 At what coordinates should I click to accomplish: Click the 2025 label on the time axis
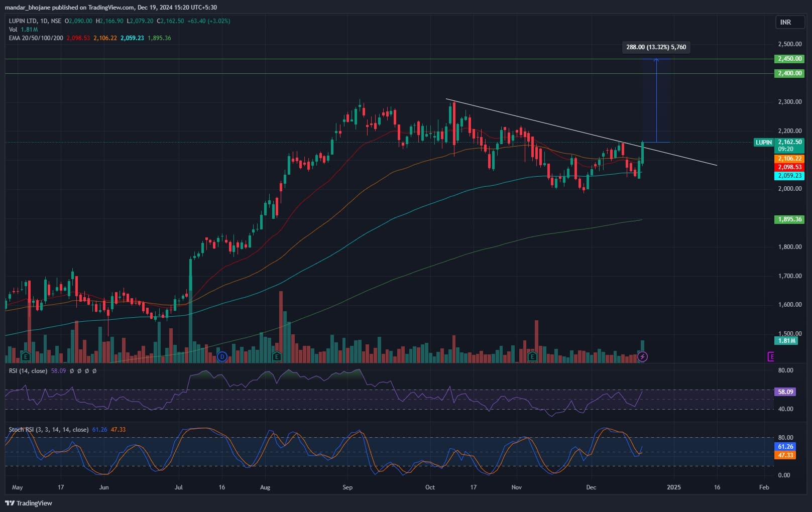(x=673, y=487)
